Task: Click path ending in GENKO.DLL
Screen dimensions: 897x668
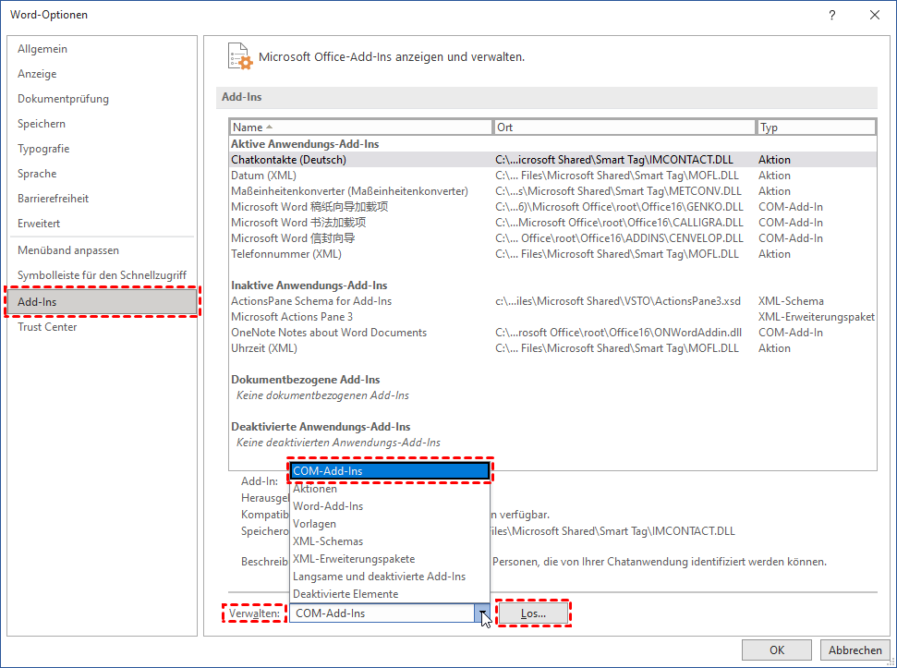Action: coord(619,207)
